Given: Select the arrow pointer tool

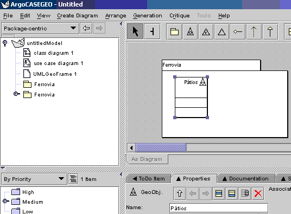Looking at the screenshot, I should click(135, 31).
